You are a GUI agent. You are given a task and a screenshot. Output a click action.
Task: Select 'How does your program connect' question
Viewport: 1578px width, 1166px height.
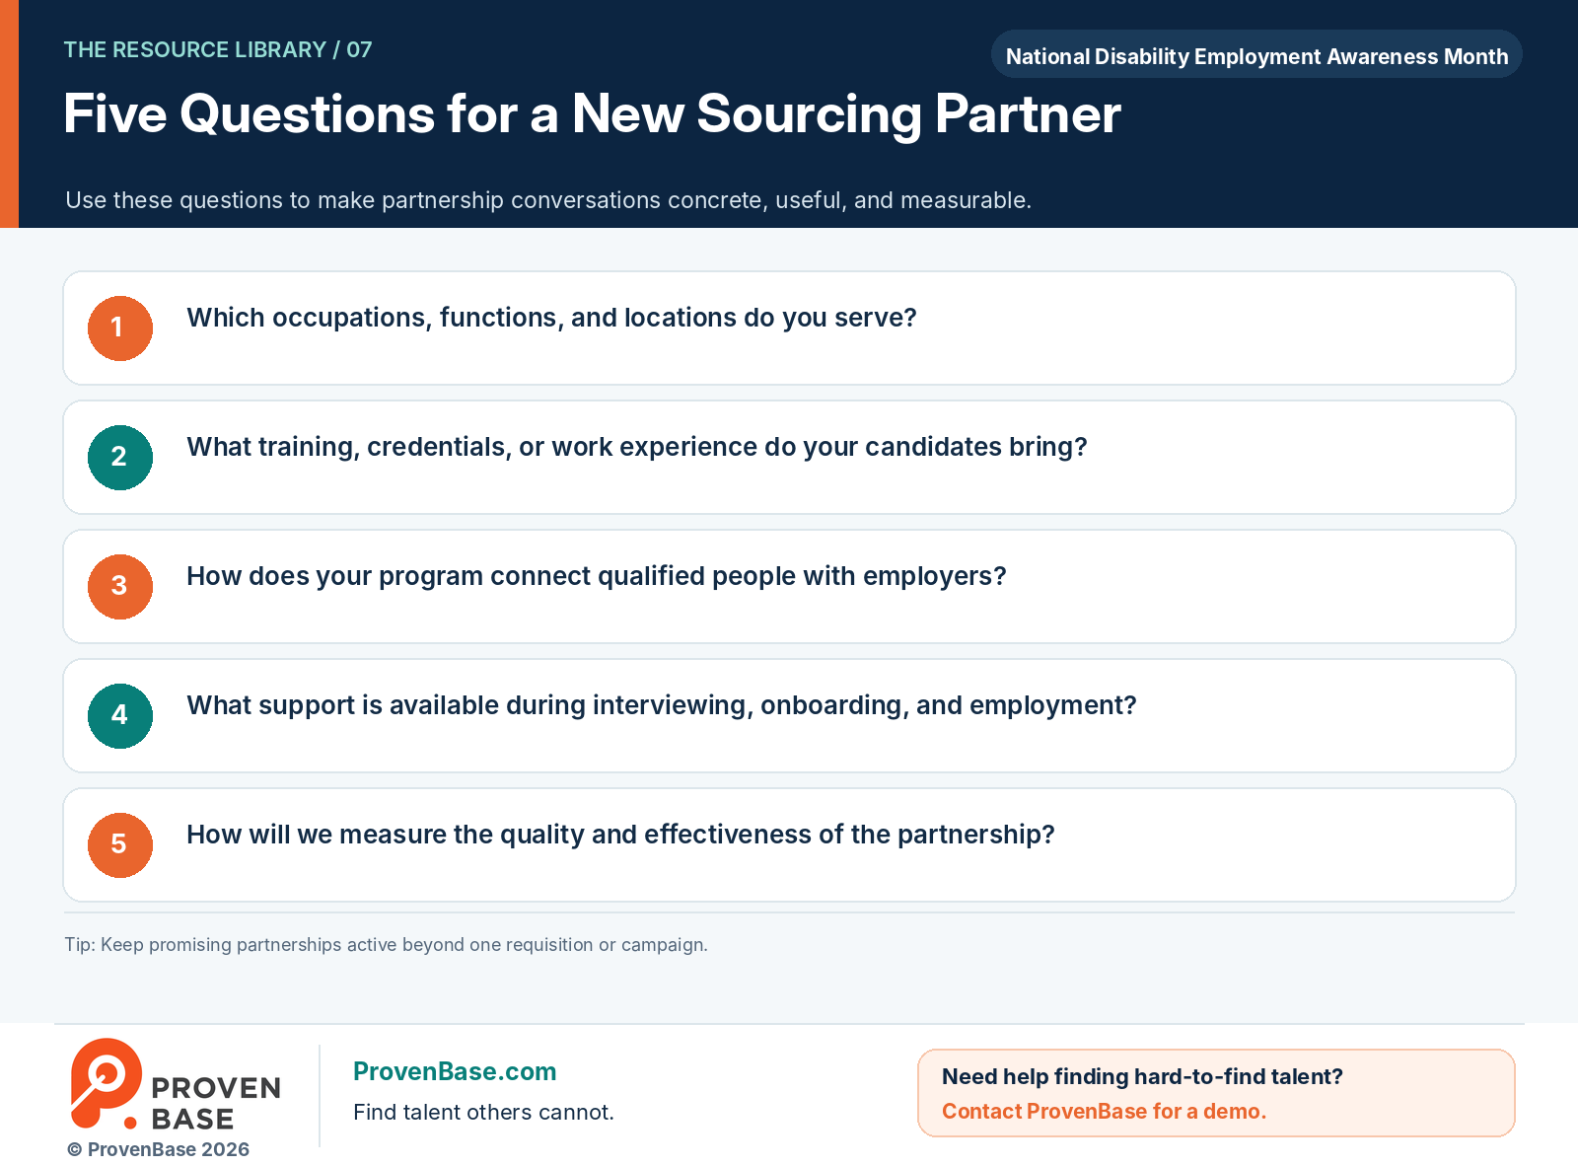(789, 587)
